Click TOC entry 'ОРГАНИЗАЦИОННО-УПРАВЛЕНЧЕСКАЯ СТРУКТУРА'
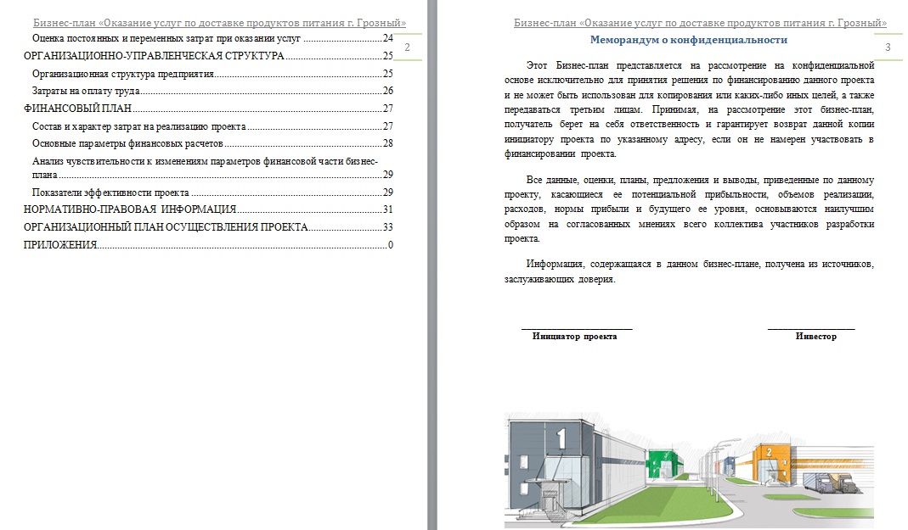The width and height of the screenshot is (908, 530). click(x=208, y=56)
